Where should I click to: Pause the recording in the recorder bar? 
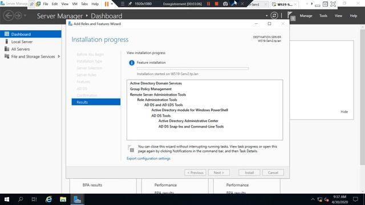point(209,4)
